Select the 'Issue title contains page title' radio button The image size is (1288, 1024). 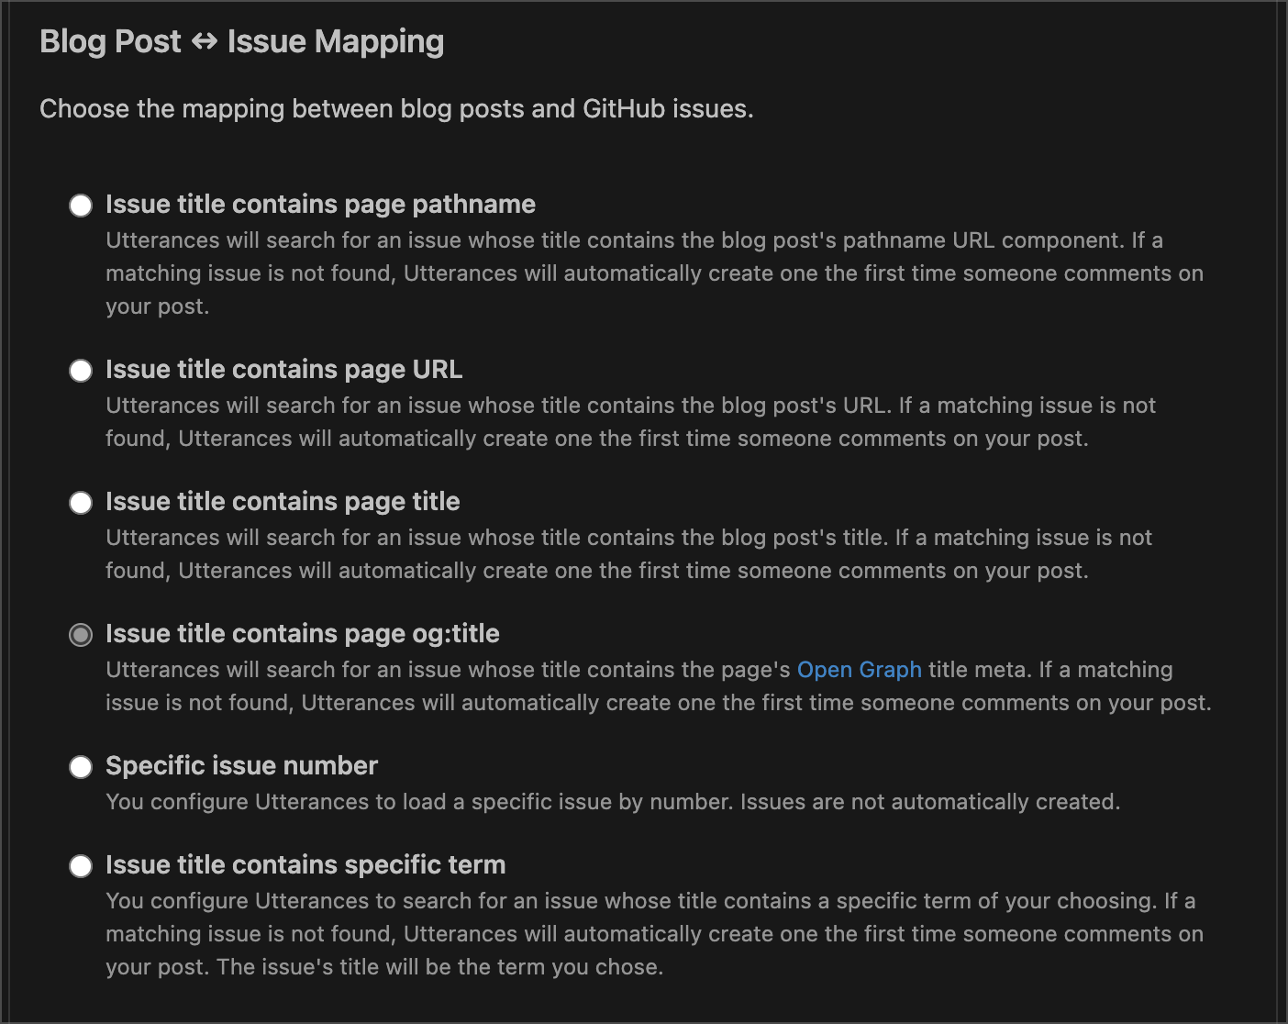[x=81, y=502]
